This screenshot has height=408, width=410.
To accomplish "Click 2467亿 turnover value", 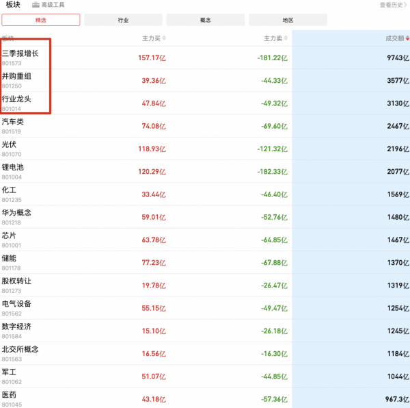I will 398,126.
